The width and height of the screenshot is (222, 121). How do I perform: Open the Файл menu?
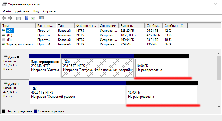pyautogui.click(x=7, y=11)
